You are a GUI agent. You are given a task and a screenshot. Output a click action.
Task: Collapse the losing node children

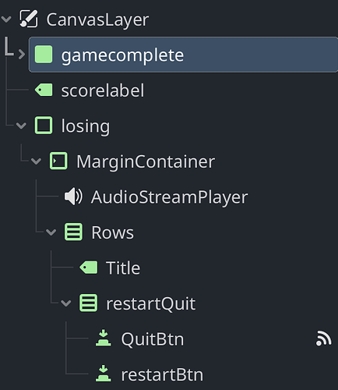21,126
